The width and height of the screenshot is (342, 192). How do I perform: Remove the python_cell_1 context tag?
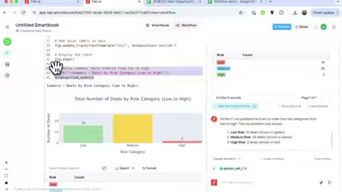click(x=246, y=169)
